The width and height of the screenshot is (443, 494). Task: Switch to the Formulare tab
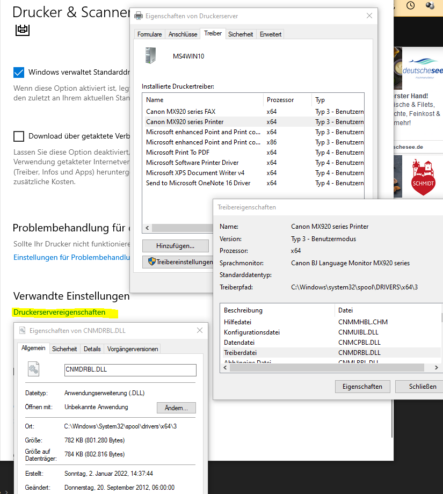[x=150, y=34]
